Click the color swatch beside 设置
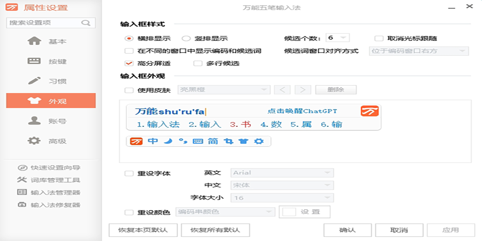 click(289, 212)
